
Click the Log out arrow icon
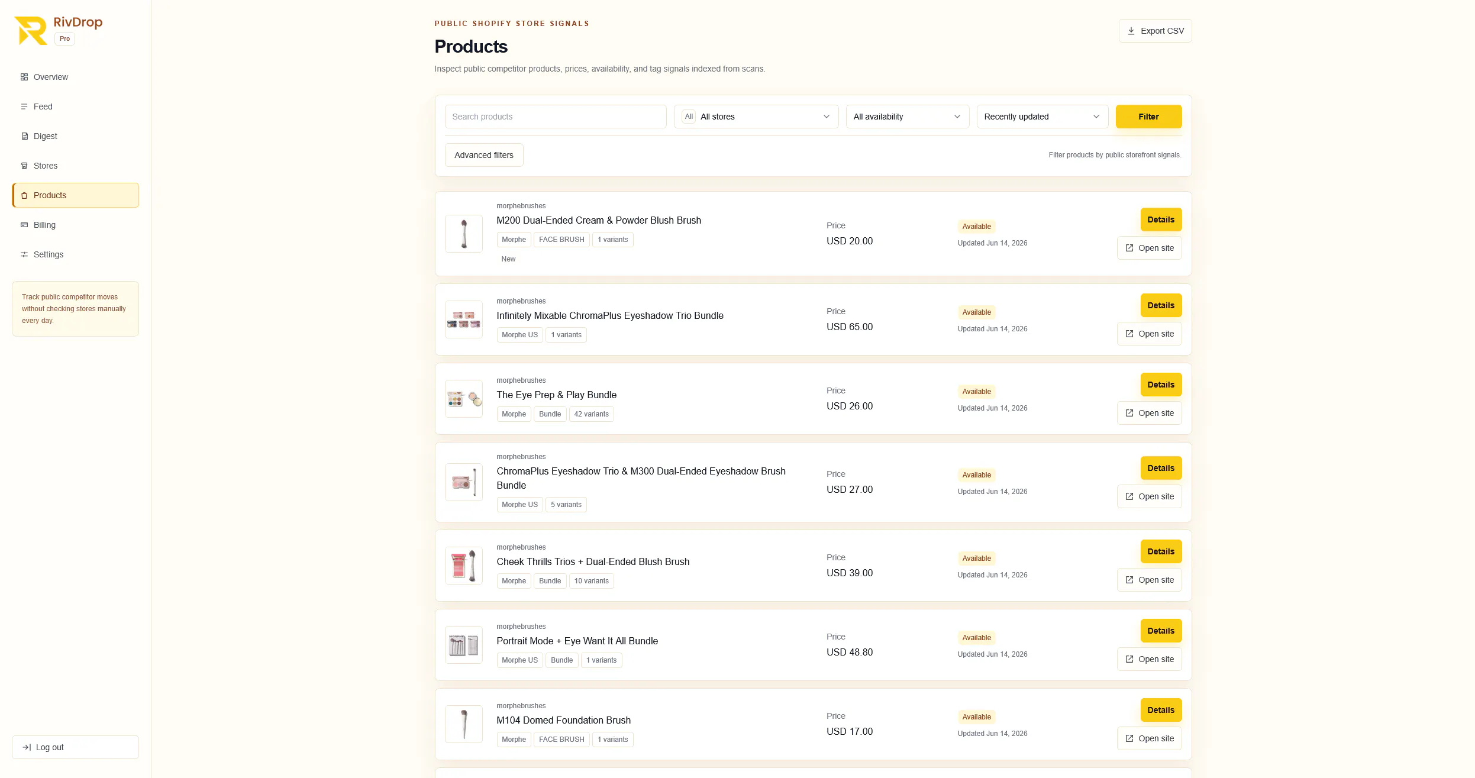[x=27, y=747]
